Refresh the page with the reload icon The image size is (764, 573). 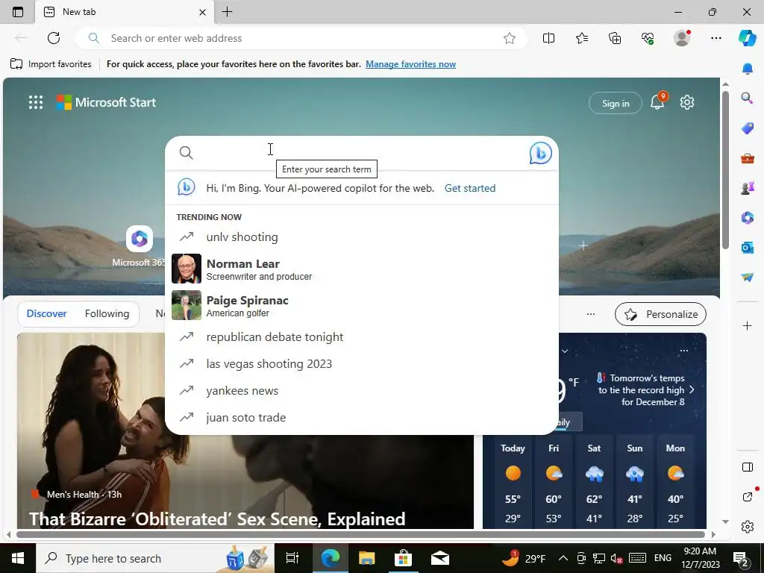pyautogui.click(x=54, y=38)
